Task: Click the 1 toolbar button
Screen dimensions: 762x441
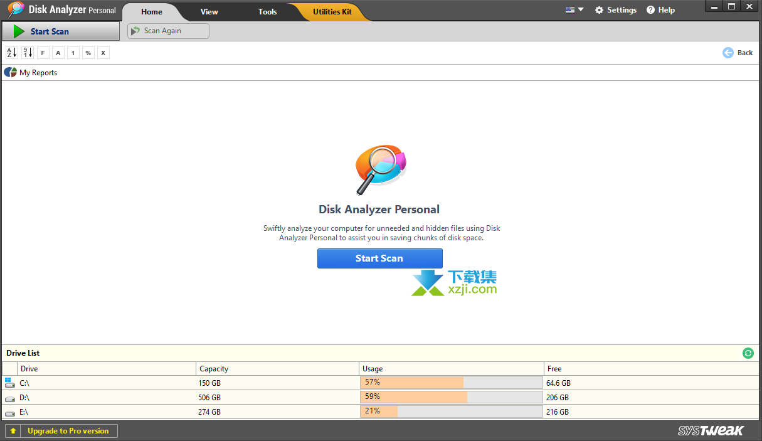Action: (73, 53)
